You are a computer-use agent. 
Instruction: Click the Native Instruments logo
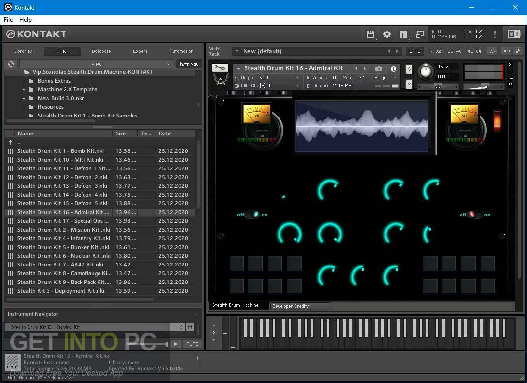point(514,34)
